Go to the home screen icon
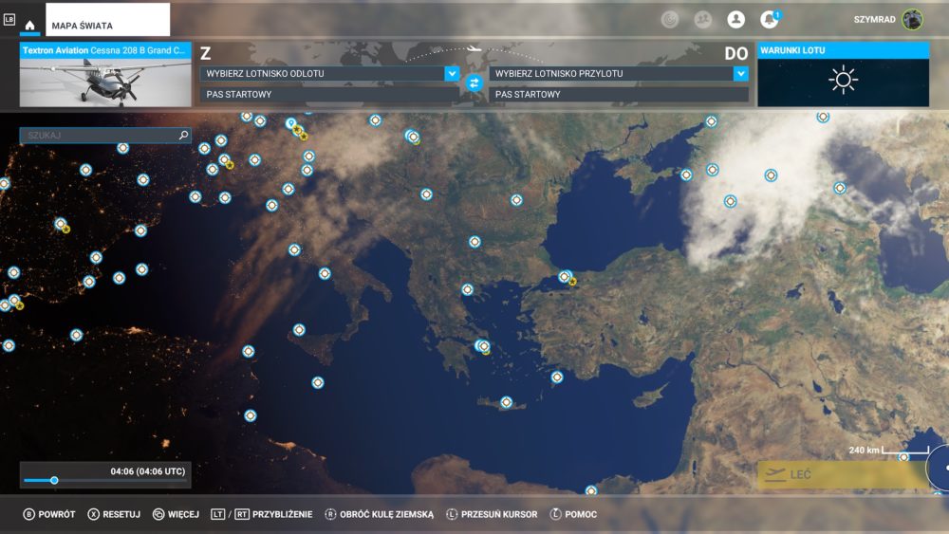This screenshot has height=534, width=949. (29, 26)
